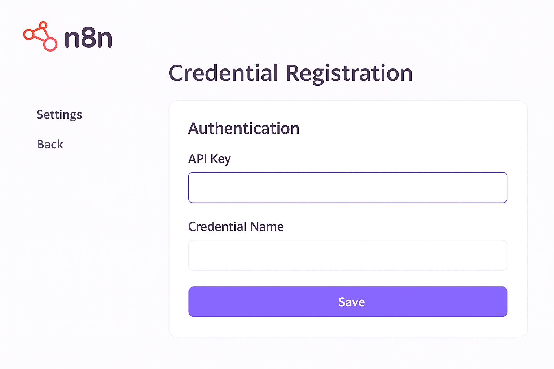Click the Authentication section heading
The image size is (554, 369).
click(x=244, y=128)
